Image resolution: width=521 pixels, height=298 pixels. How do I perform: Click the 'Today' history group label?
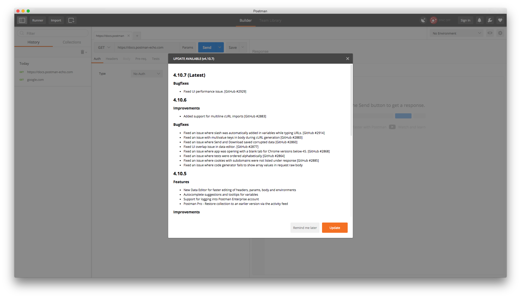point(24,63)
